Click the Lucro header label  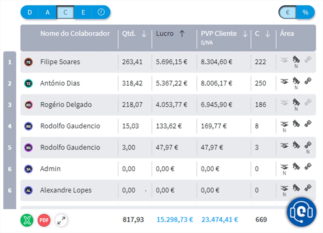165,33
